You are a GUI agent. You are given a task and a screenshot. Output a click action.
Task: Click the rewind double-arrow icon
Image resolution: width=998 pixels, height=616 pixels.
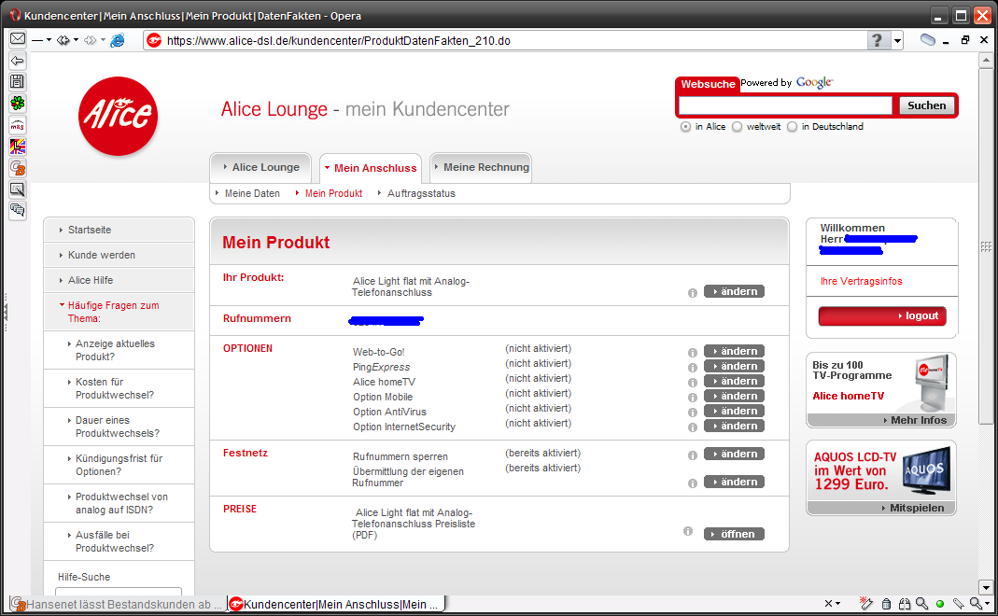pos(63,40)
